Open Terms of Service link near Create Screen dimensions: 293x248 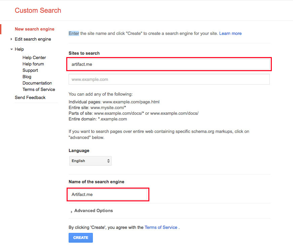[161, 227]
